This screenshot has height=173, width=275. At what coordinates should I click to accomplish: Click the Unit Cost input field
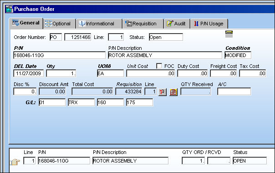[x=151, y=73]
